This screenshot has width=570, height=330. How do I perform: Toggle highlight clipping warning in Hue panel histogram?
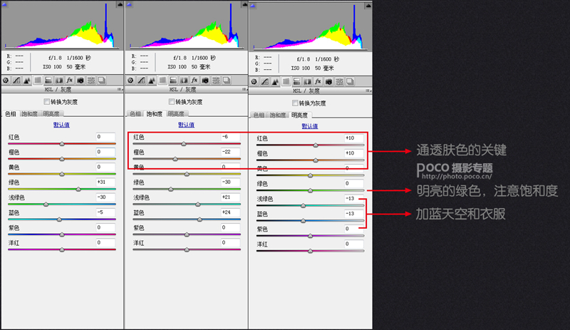pyautogui.click(x=120, y=4)
